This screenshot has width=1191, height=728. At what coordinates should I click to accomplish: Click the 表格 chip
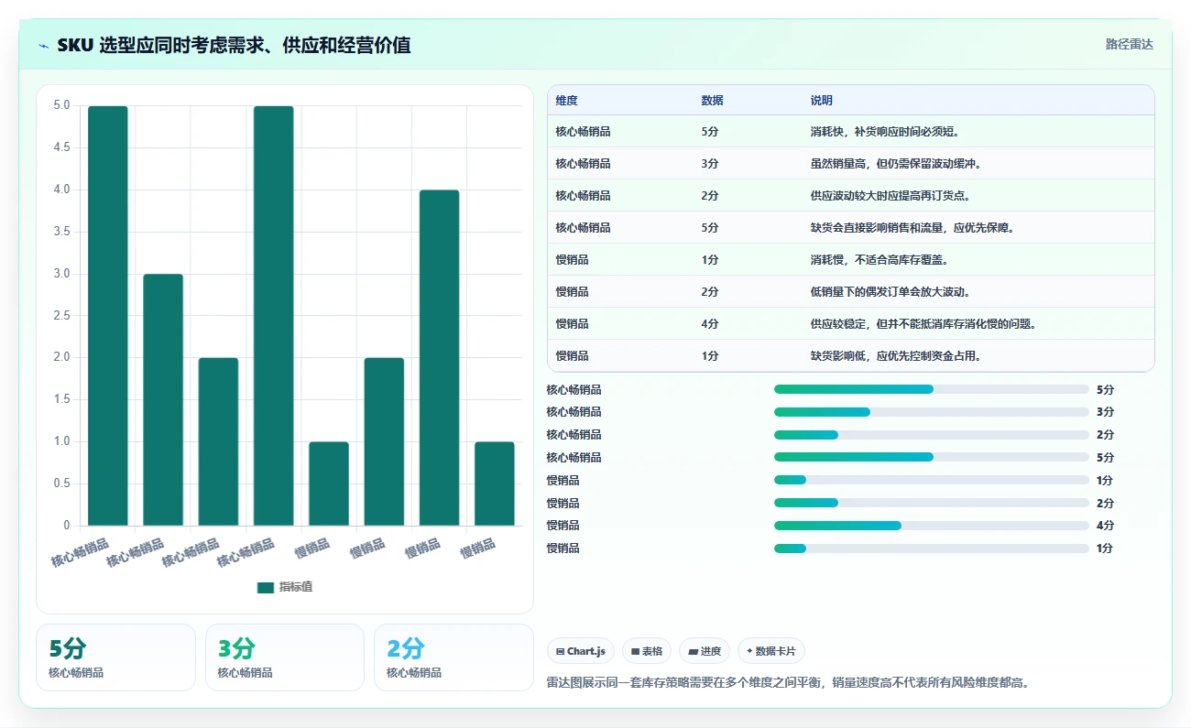(647, 651)
